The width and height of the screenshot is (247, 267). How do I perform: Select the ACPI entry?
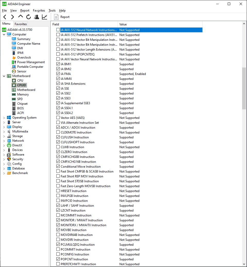(x=21, y=113)
